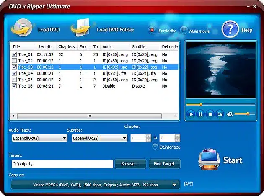Click the chapter end number field

pyautogui.click(x=167, y=138)
